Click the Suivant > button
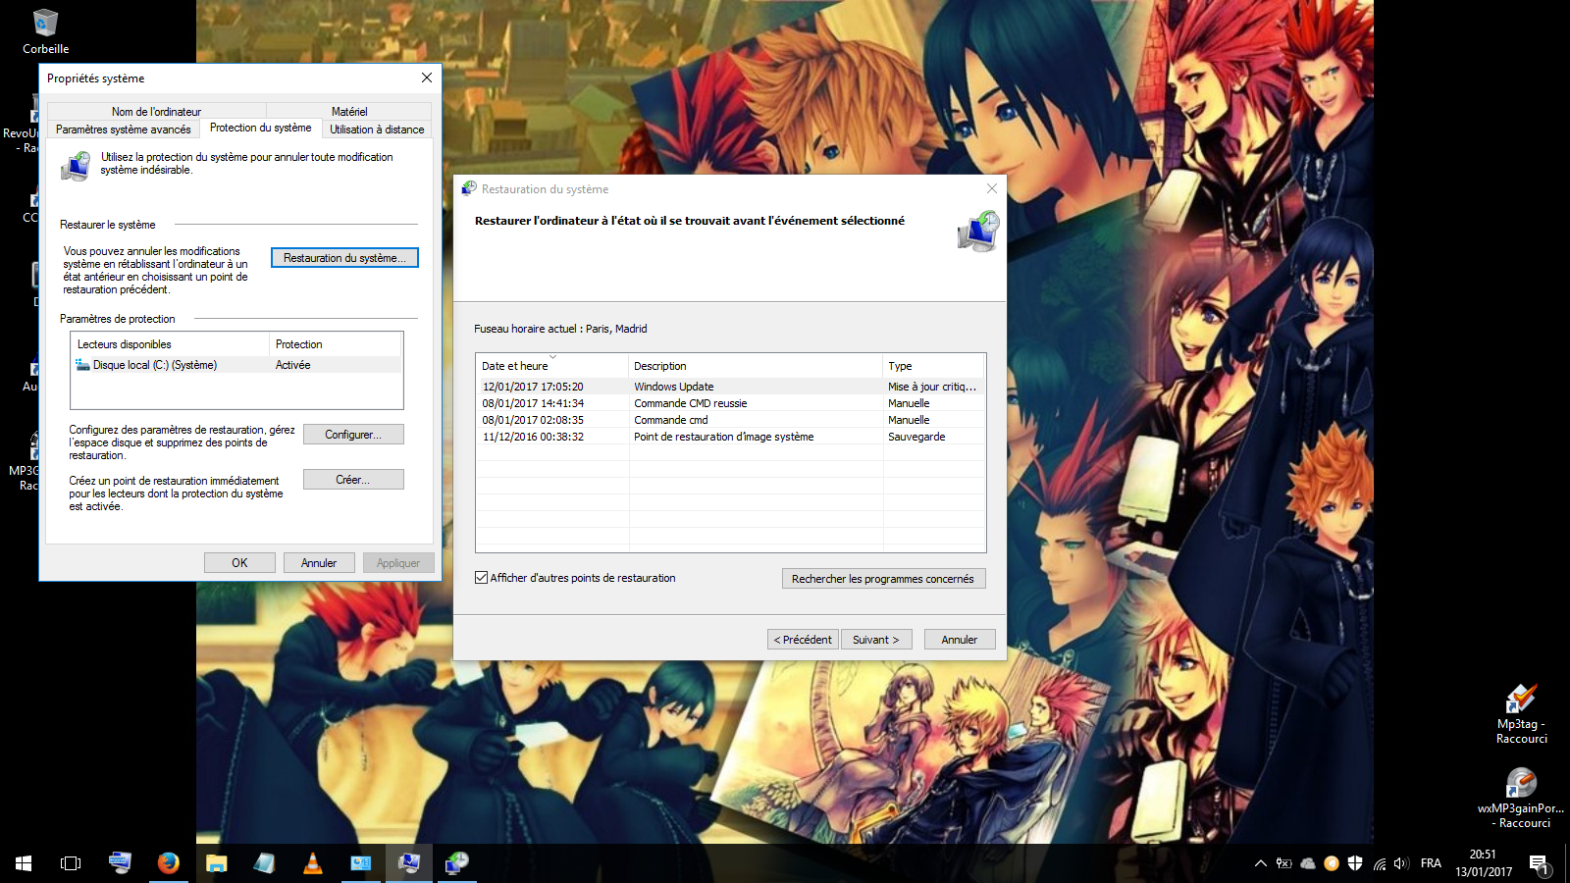This screenshot has height=883, width=1570. (876, 640)
